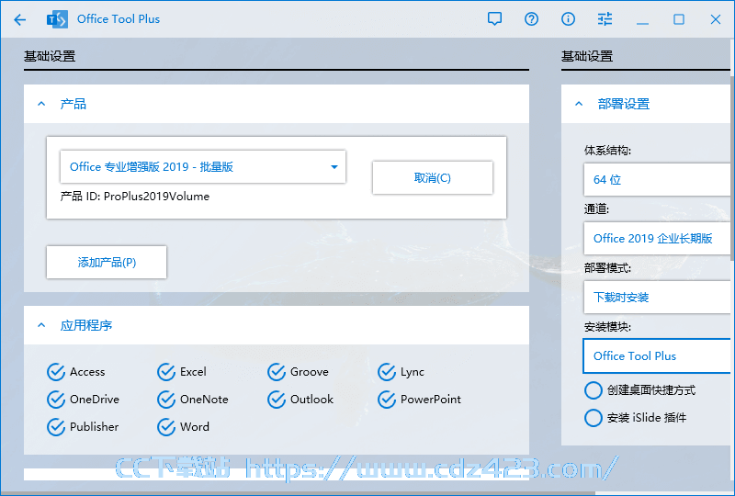Close the Office Tool Plus window
The image size is (735, 496).
716,19
